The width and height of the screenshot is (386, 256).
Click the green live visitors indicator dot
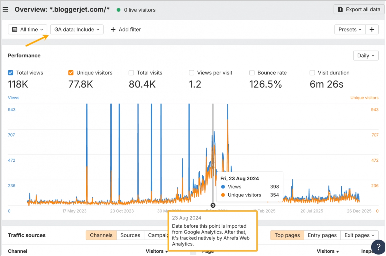118,10
